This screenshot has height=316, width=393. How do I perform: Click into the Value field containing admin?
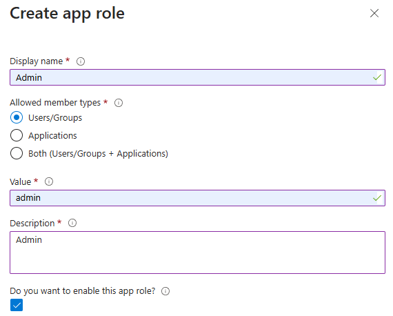(x=197, y=198)
